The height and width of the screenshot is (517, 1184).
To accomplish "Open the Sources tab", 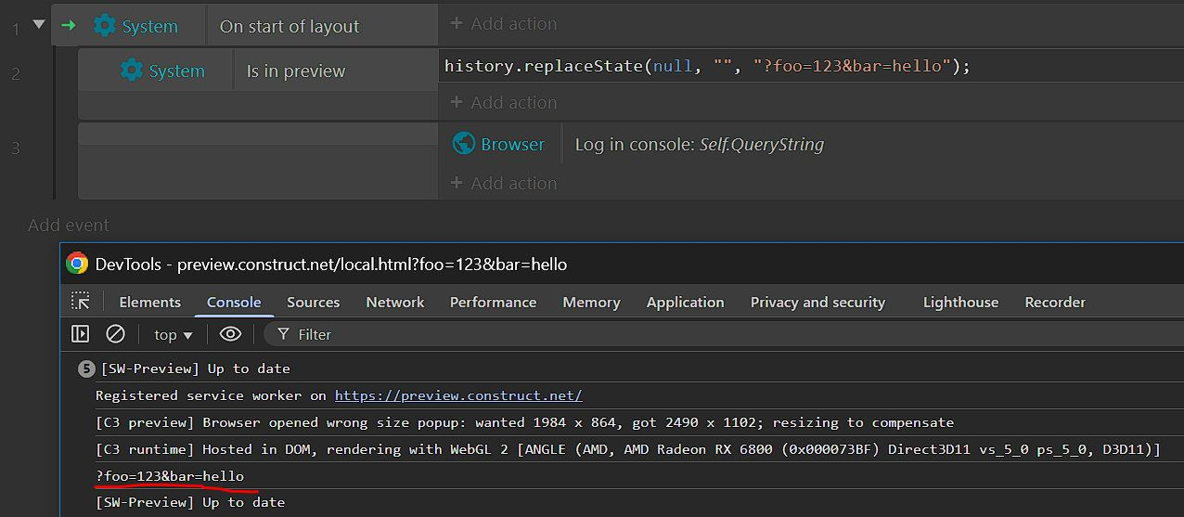I will point(313,302).
